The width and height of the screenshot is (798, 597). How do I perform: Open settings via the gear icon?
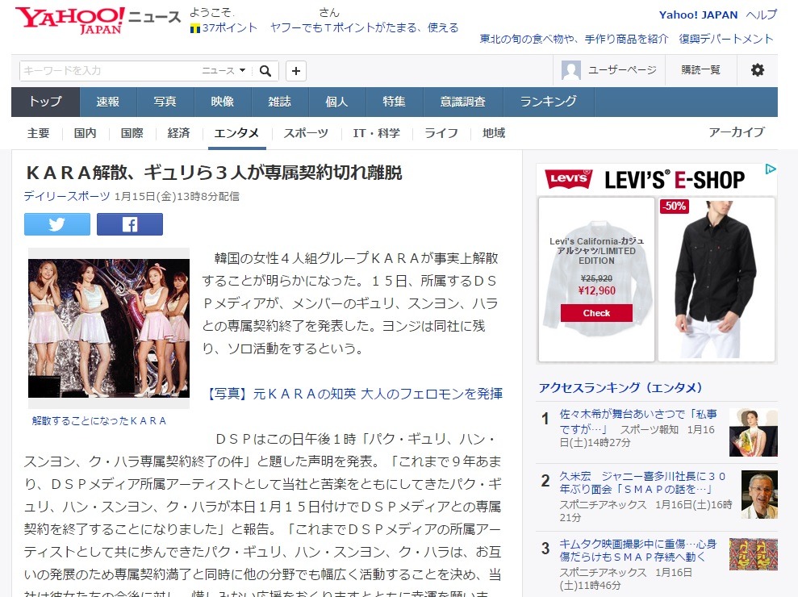click(758, 69)
